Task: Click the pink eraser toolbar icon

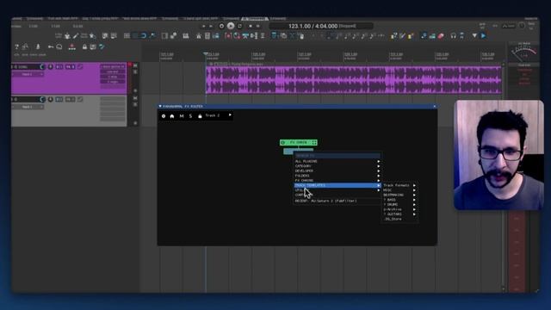Action: [x=441, y=36]
